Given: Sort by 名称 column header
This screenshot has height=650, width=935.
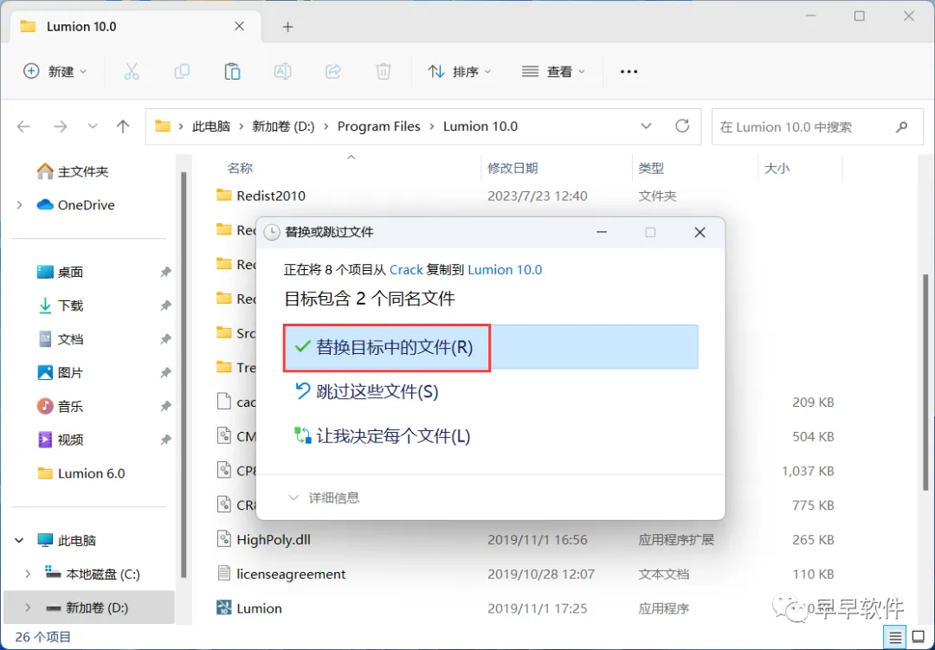Looking at the screenshot, I should (x=240, y=168).
